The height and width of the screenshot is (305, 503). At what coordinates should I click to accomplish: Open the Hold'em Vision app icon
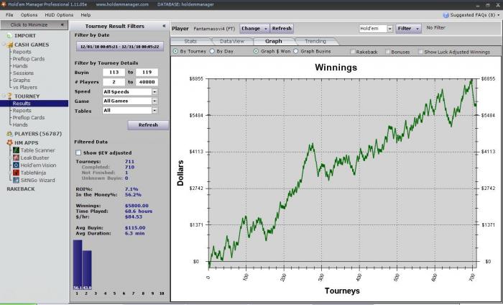16,165
